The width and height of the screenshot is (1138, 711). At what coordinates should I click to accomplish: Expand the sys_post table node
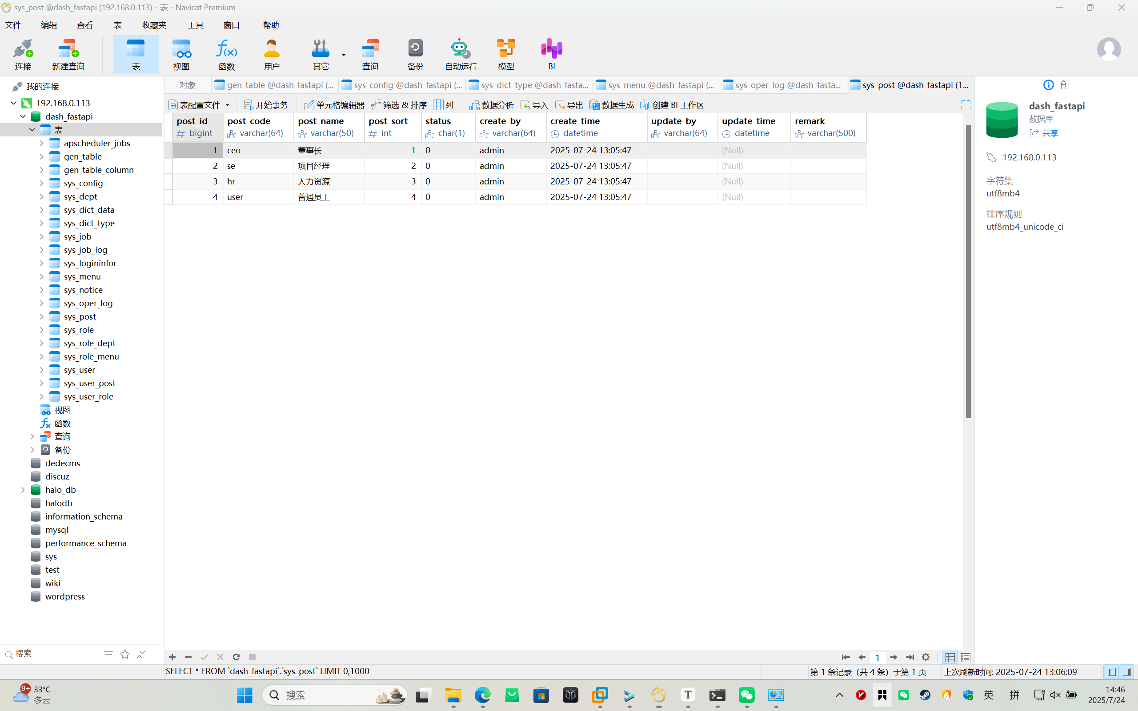coord(41,316)
